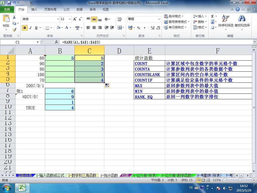Click Format cells button

(x=200, y=27)
